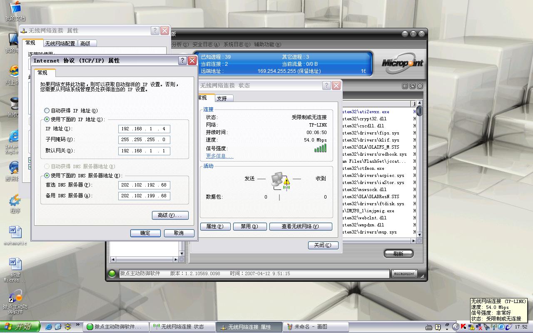Click the 属性 button in wireless status window
The height and width of the screenshot is (333, 533).
click(215, 226)
